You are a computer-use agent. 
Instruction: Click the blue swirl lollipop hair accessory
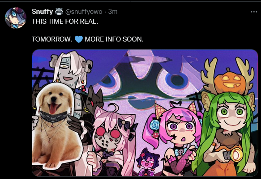[x=154, y=125]
